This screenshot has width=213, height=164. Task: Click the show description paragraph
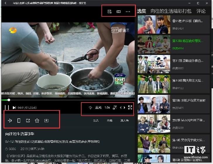point(68,158)
